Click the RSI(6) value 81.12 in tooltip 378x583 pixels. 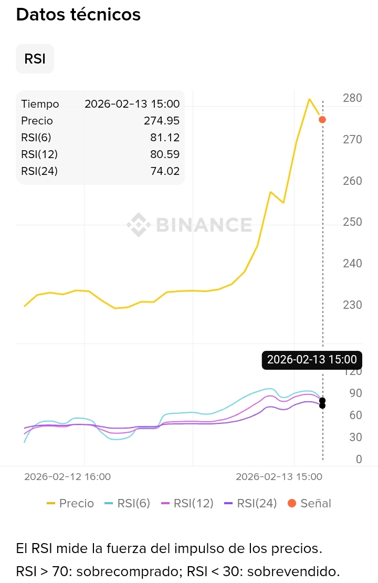[x=164, y=138]
